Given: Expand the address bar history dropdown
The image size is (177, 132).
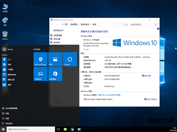Looking at the screenshot, I should (123, 25).
